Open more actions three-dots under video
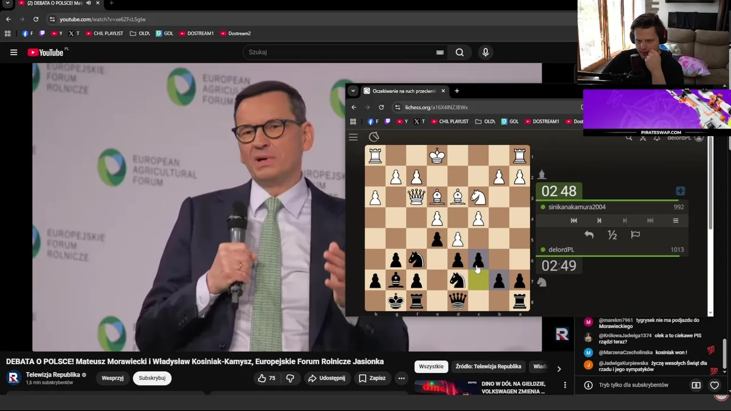The image size is (731, 411). click(x=401, y=378)
